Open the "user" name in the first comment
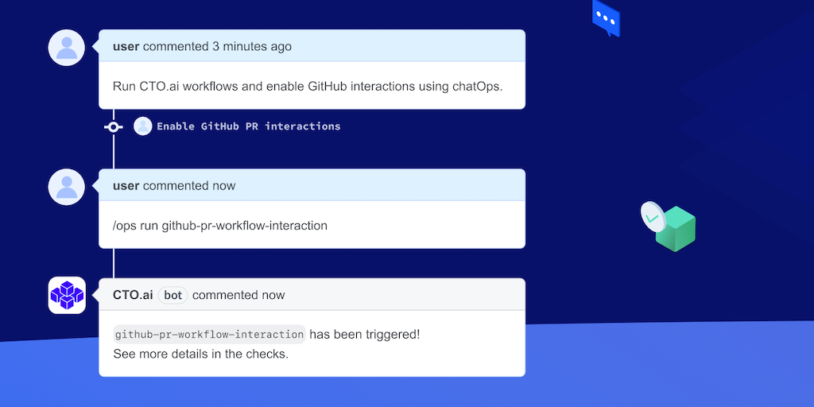 pyautogui.click(x=126, y=46)
